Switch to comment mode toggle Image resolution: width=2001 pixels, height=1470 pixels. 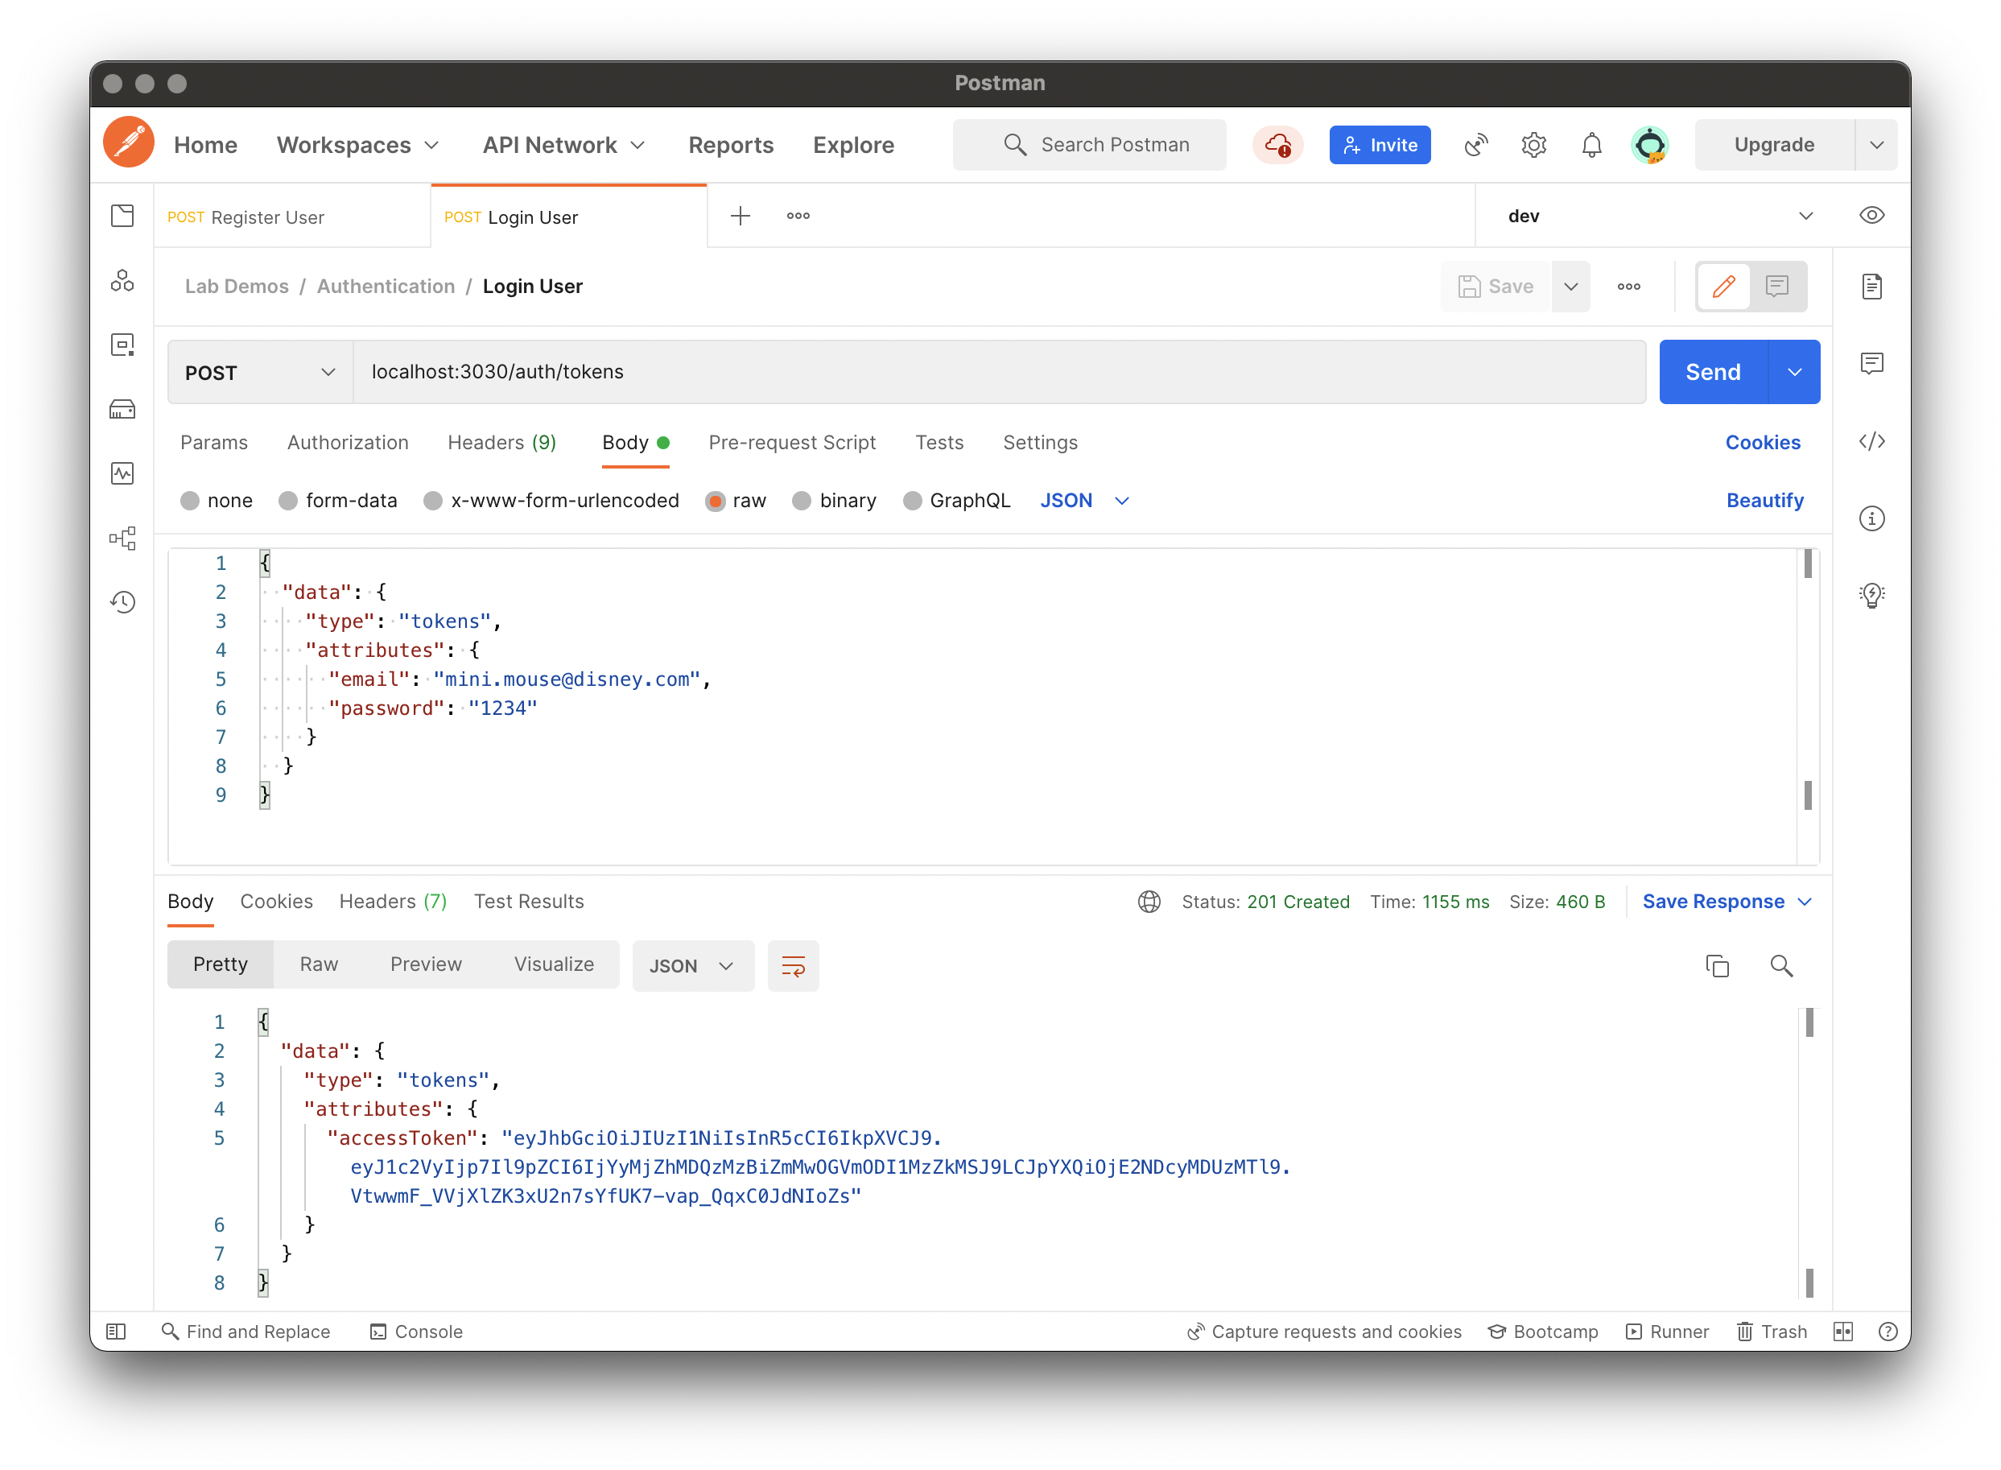click(x=1778, y=287)
